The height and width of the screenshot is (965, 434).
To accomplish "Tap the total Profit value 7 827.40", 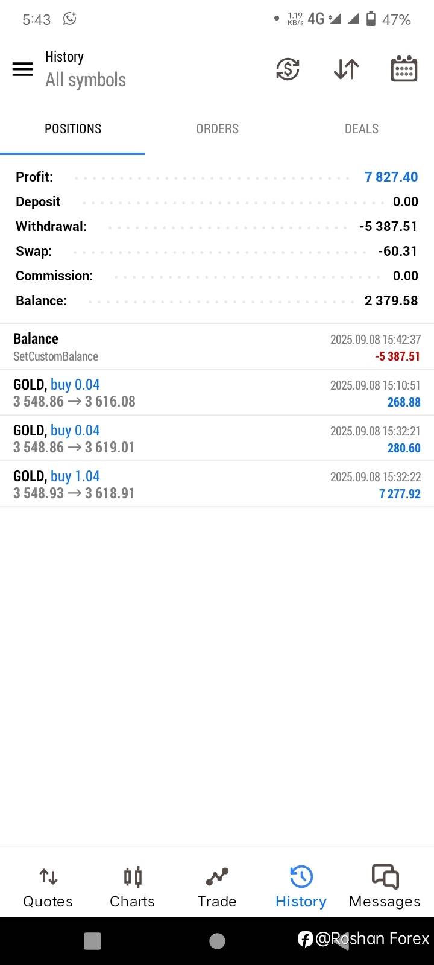I will [391, 177].
